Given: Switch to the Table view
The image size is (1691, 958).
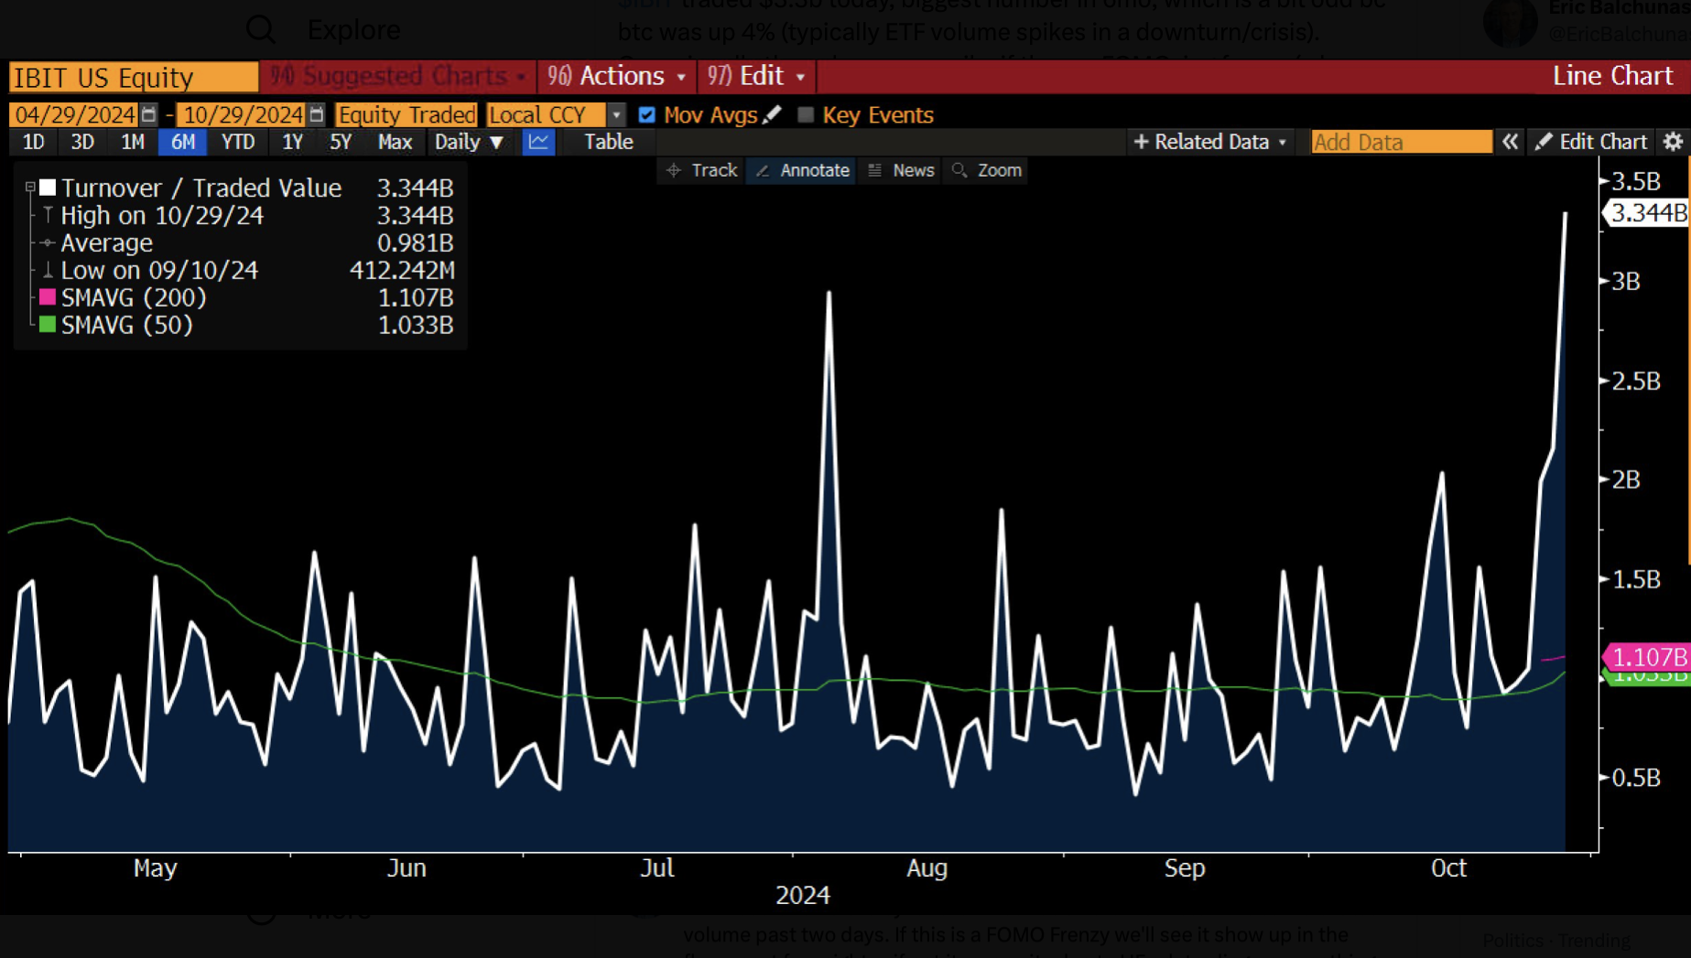Looking at the screenshot, I should (609, 142).
